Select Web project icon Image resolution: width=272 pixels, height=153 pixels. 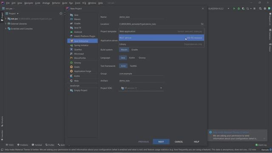tap(71, 81)
